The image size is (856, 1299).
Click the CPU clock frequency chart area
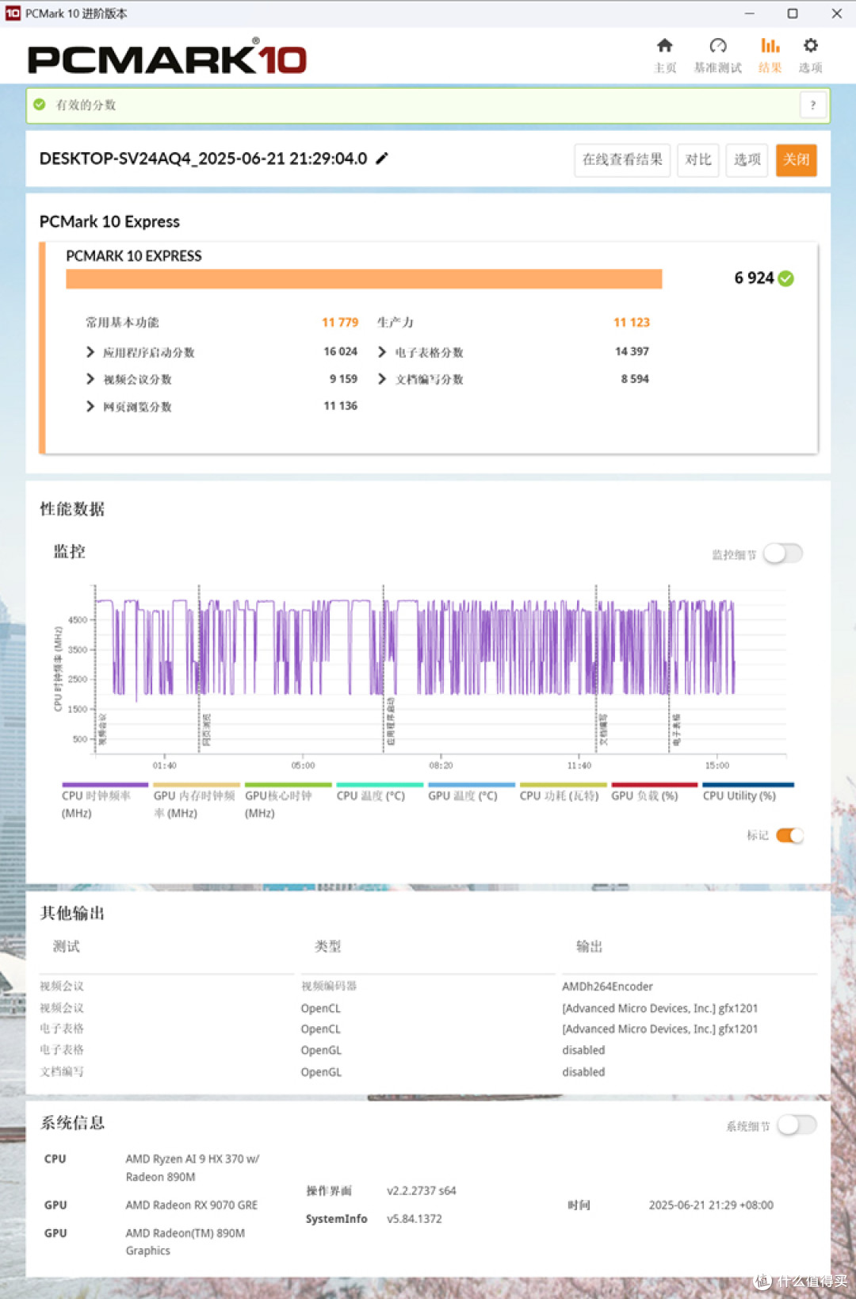pyautogui.click(x=440, y=670)
